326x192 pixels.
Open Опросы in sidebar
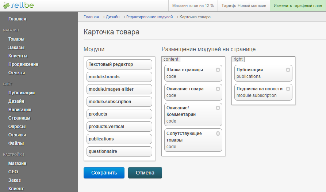(x=17, y=127)
